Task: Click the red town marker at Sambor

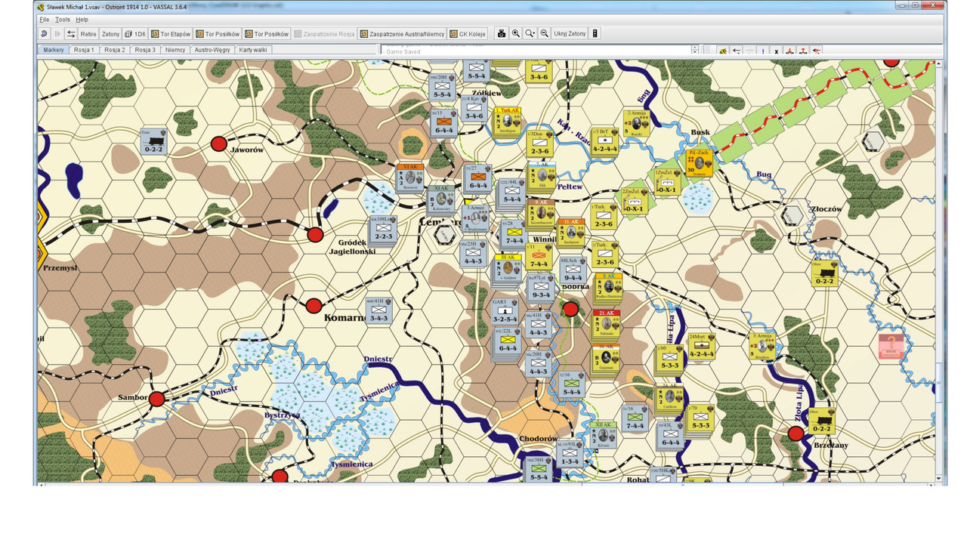Action: (156, 399)
